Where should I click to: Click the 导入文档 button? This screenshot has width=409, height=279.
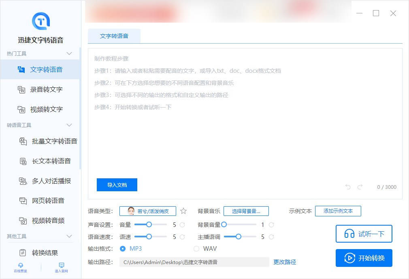click(117, 185)
